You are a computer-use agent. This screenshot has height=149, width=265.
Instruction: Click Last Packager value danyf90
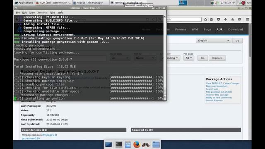coord(51,106)
